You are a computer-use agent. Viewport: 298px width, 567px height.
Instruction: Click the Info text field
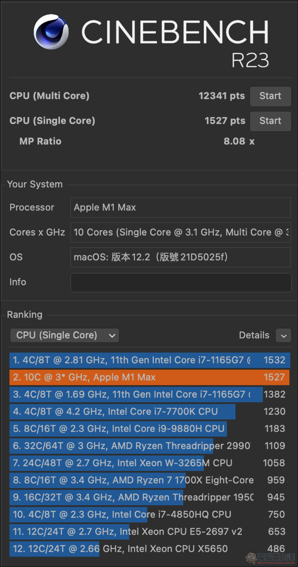(181, 282)
